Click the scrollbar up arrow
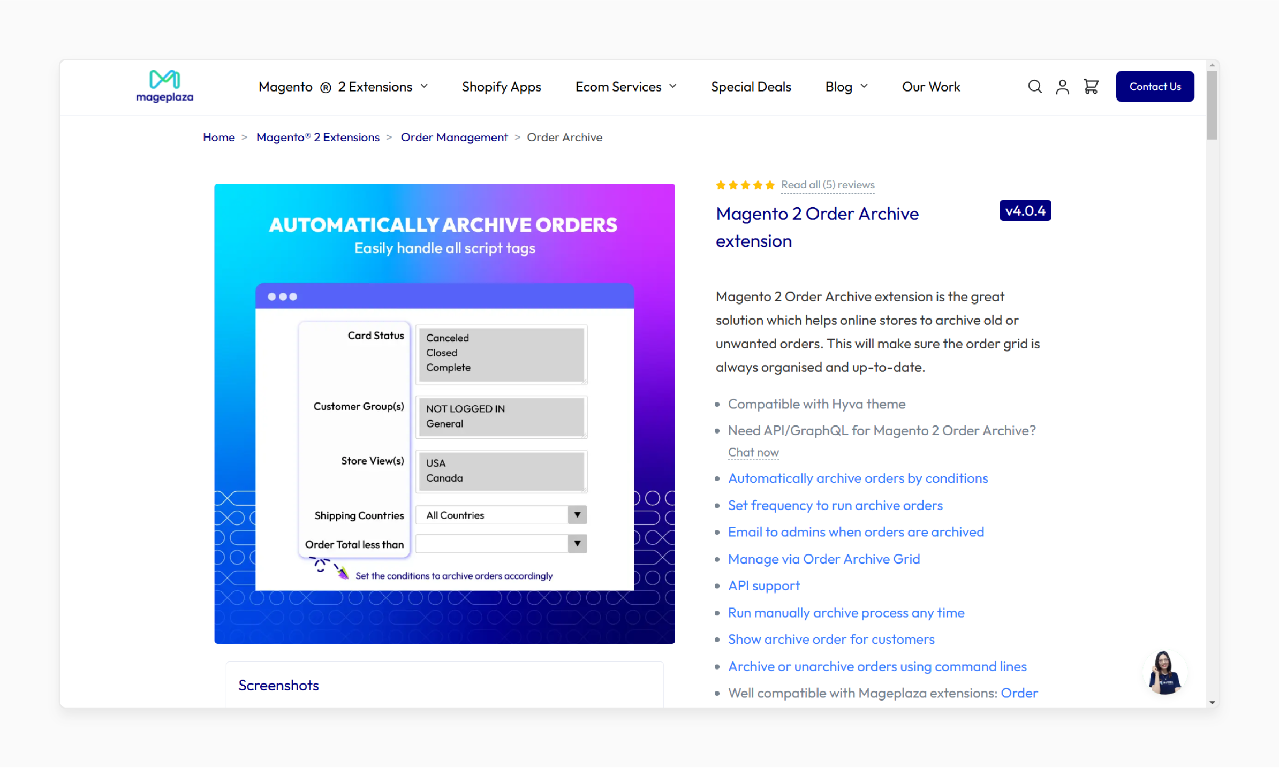Viewport: 1279px width, 768px height. coord(1212,65)
